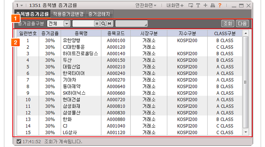Print the screen using printer icon

pos(213,6)
